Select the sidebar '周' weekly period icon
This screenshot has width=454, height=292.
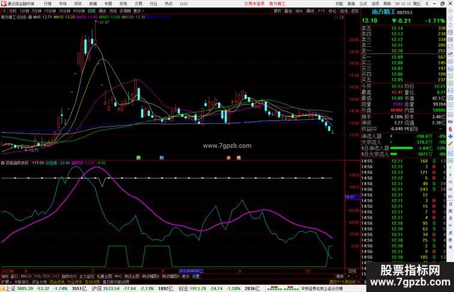click(x=450, y=211)
